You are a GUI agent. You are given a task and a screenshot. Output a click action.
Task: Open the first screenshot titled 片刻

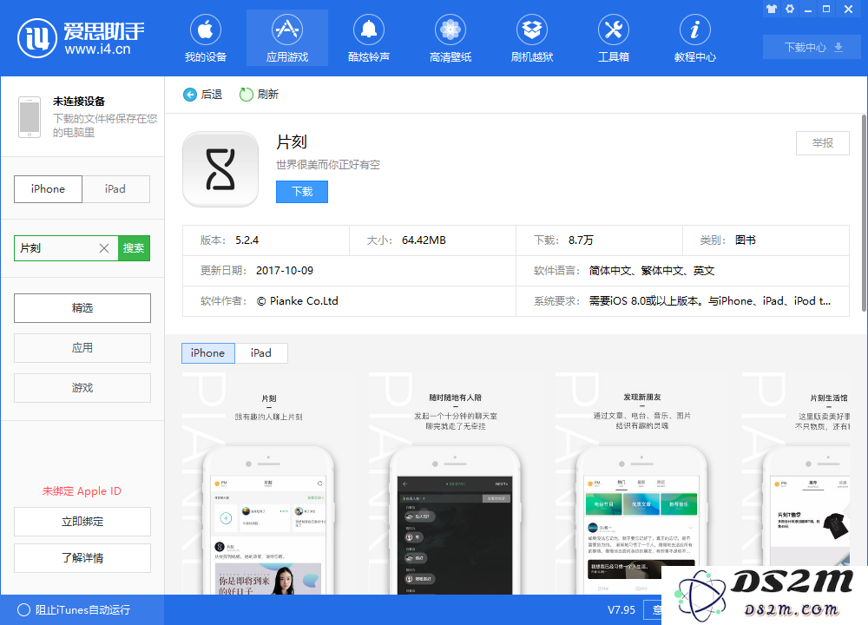point(268,484)
